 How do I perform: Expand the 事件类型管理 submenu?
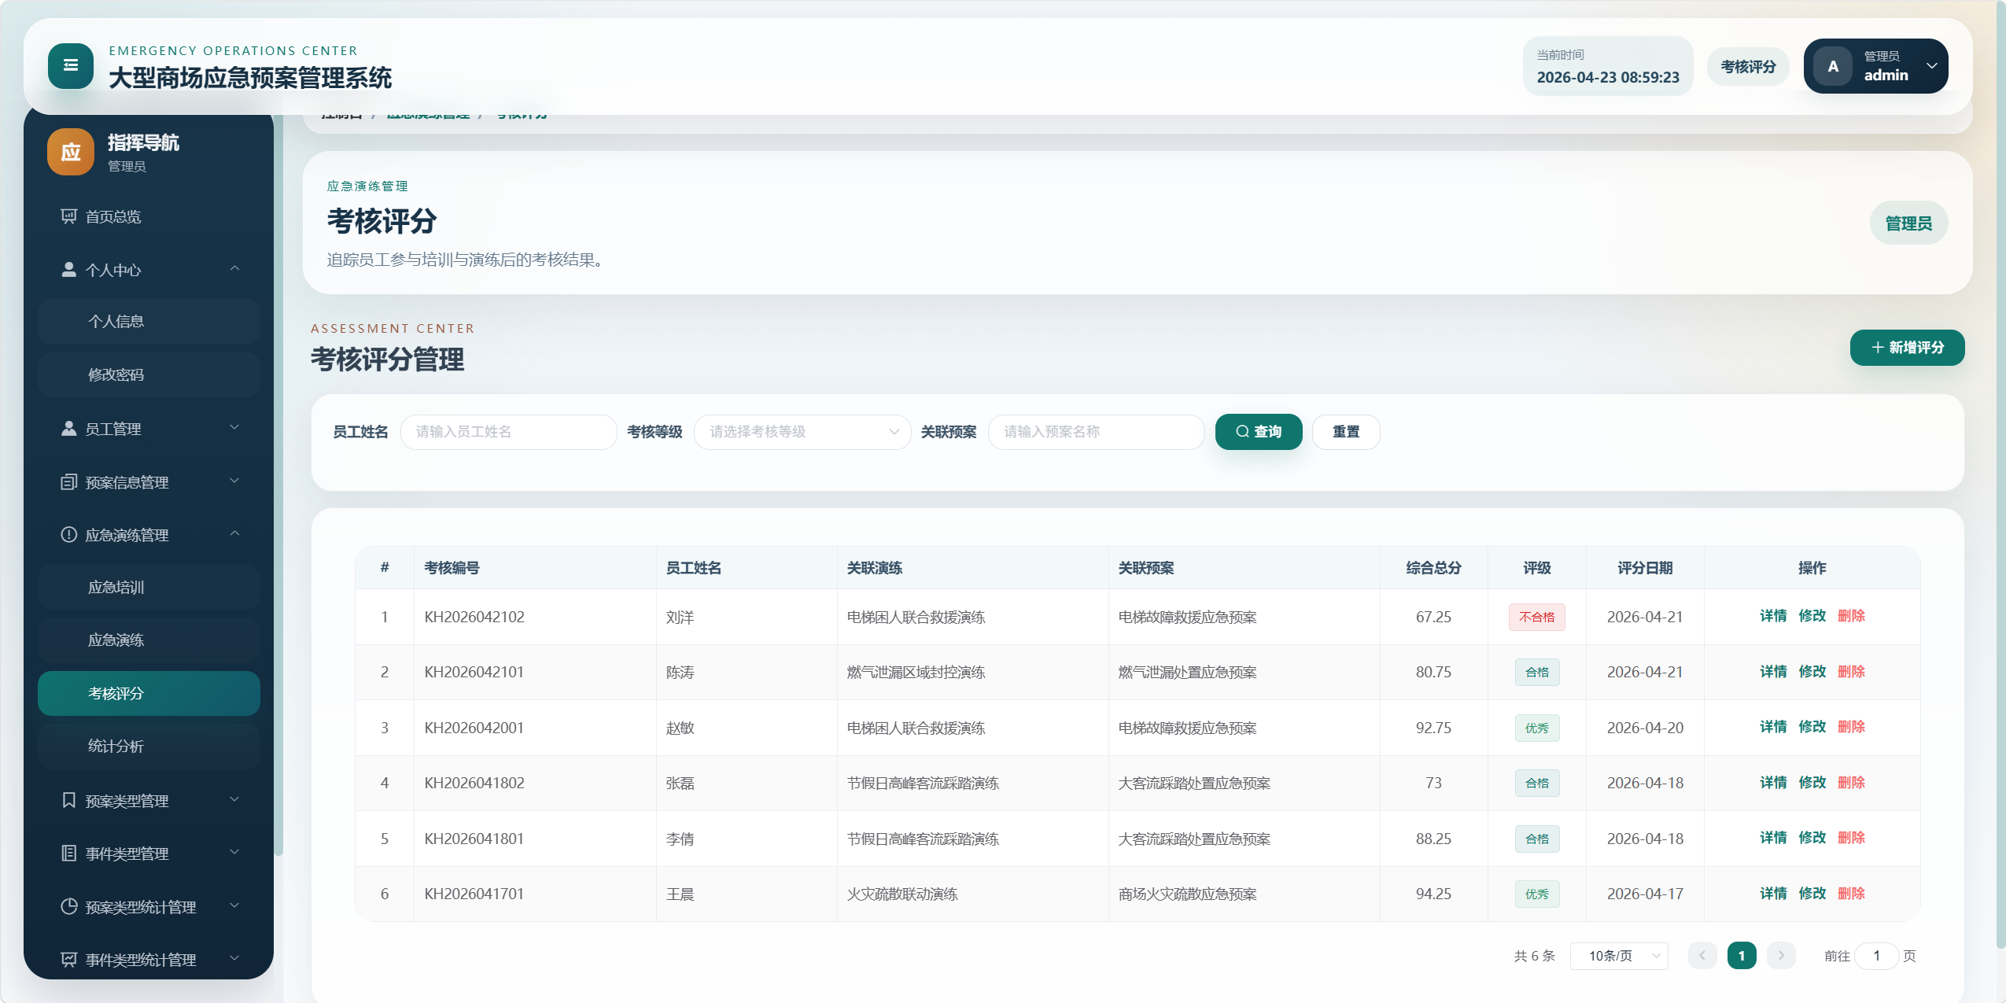[x=234, y=853]
